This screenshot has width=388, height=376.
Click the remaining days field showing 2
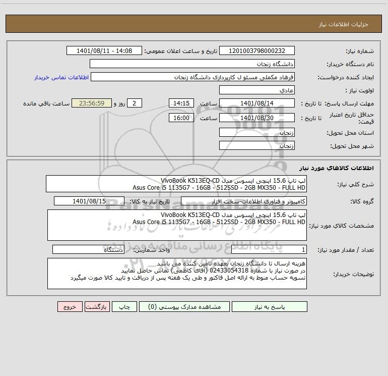pyautogui.click(x=135, y=103)
